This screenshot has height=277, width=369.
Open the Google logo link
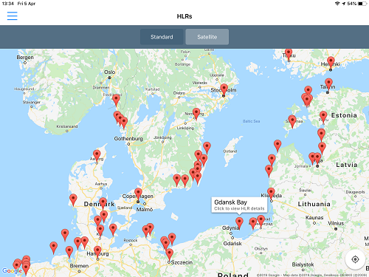tap(12, 271)
